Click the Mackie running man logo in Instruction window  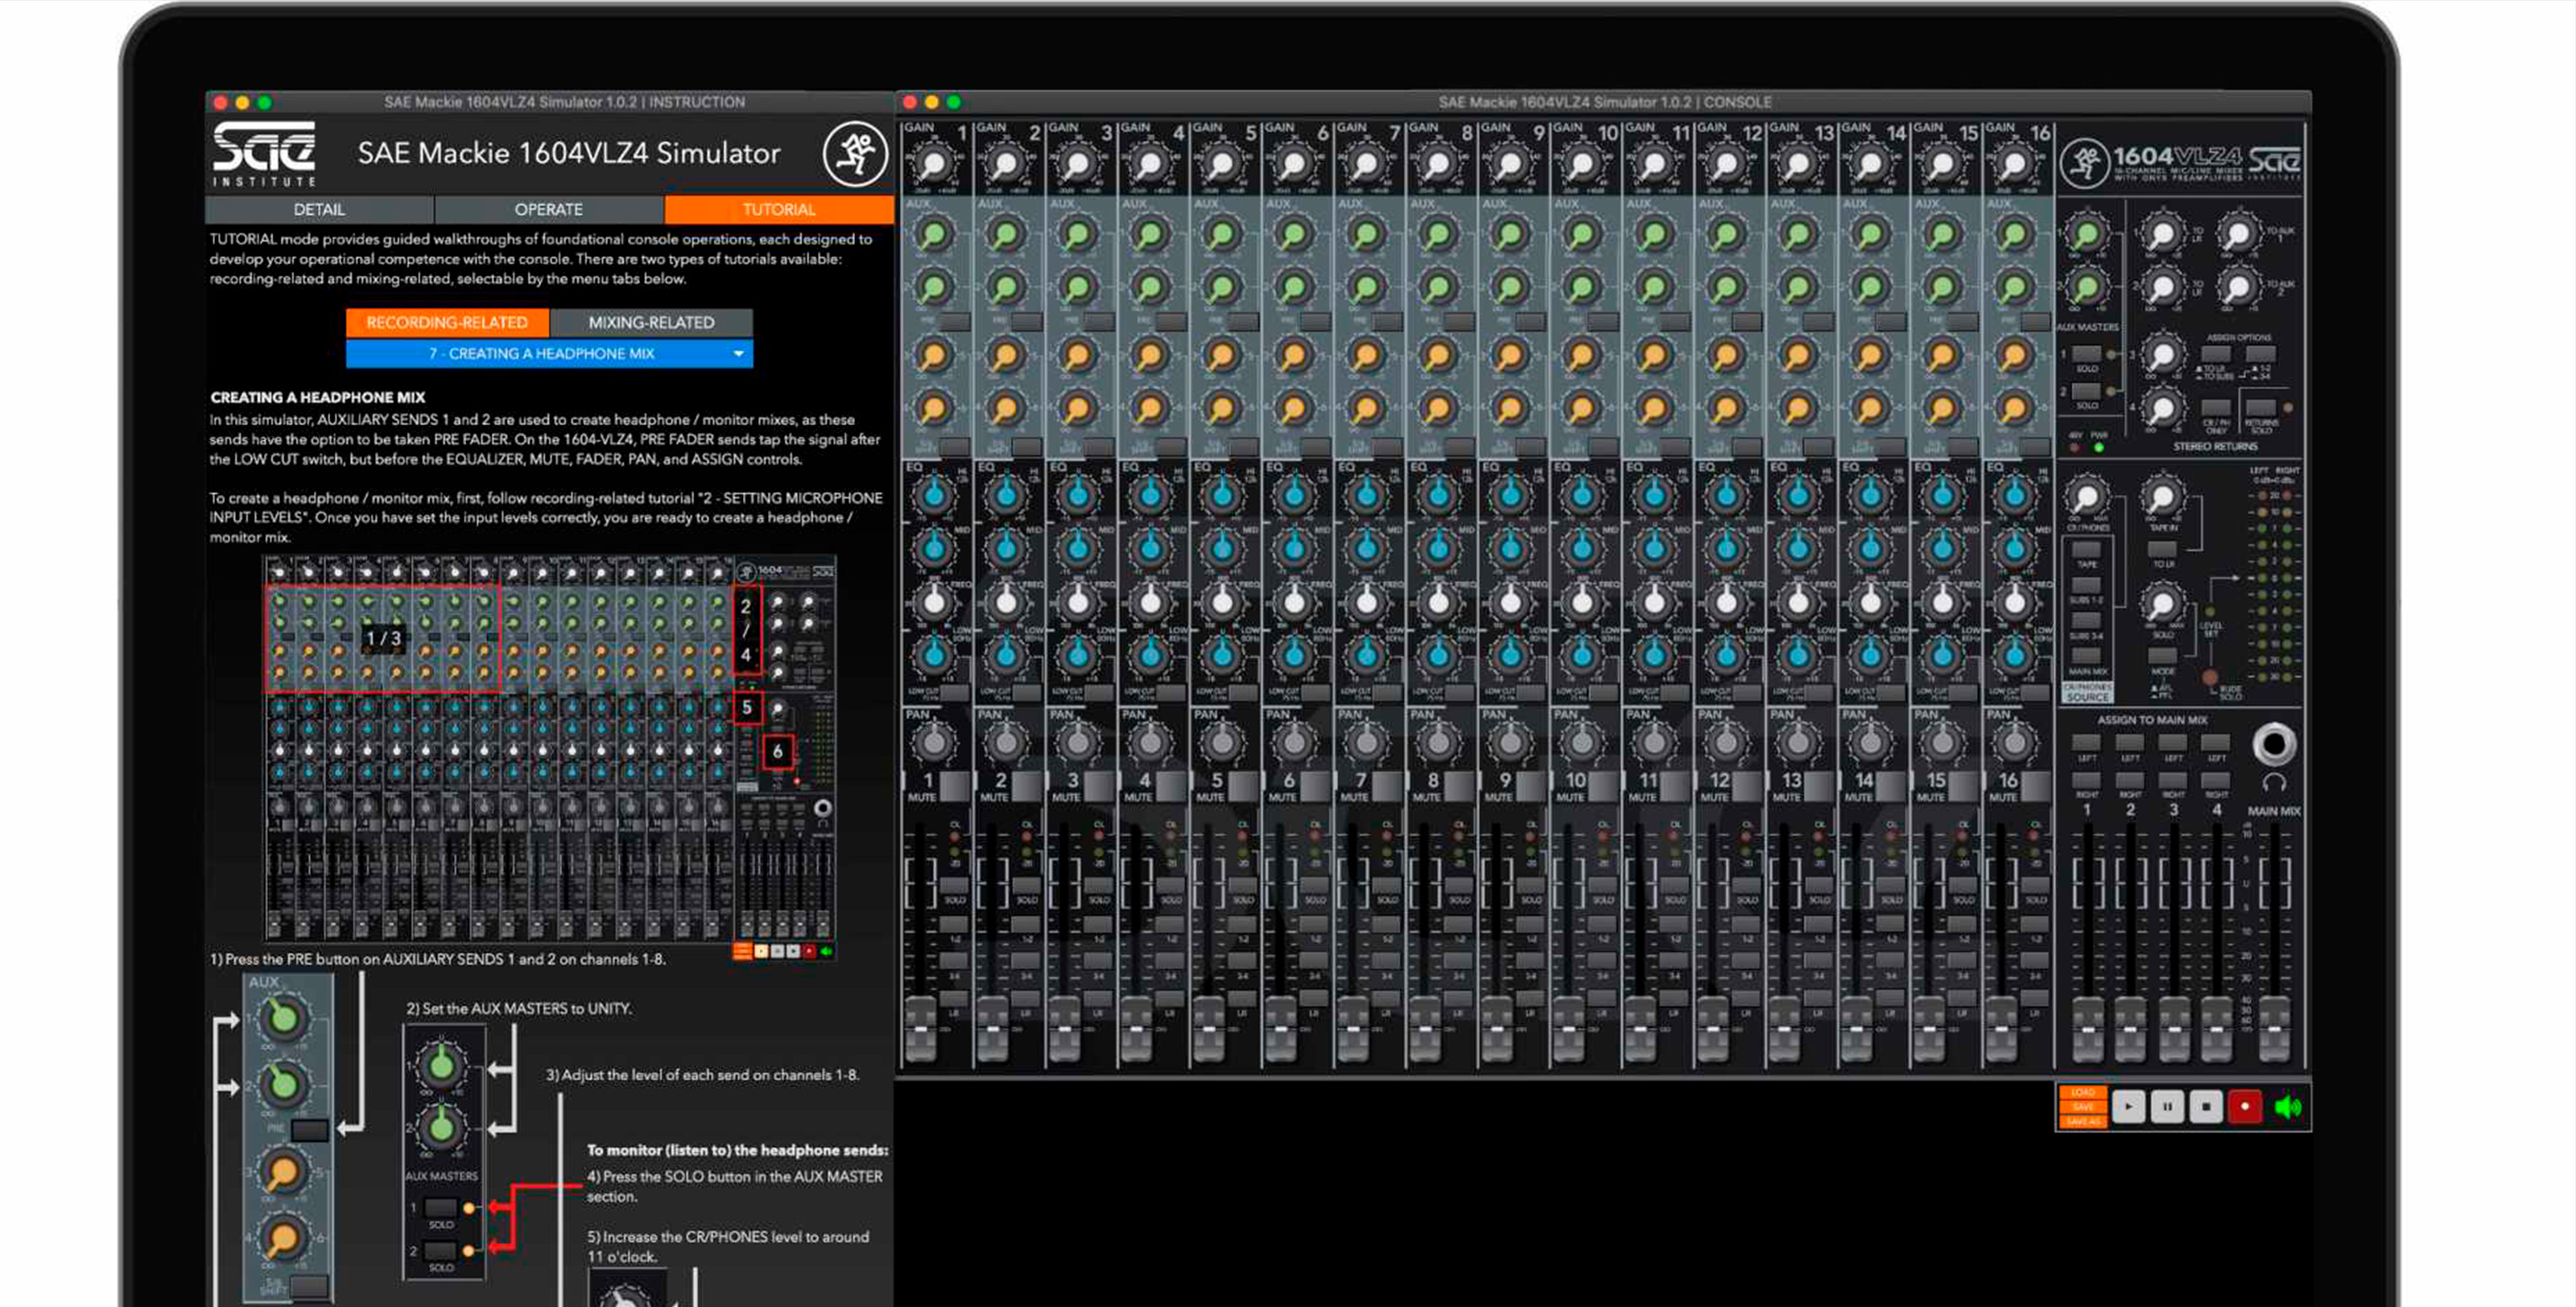coord(855,154)
